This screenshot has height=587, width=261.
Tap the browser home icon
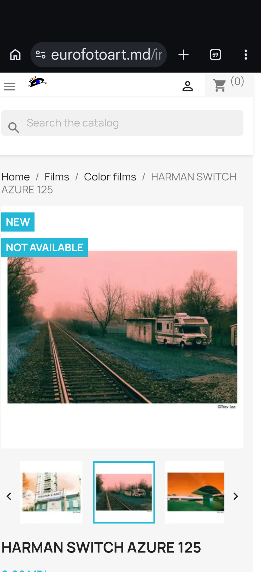coord(15,55)
